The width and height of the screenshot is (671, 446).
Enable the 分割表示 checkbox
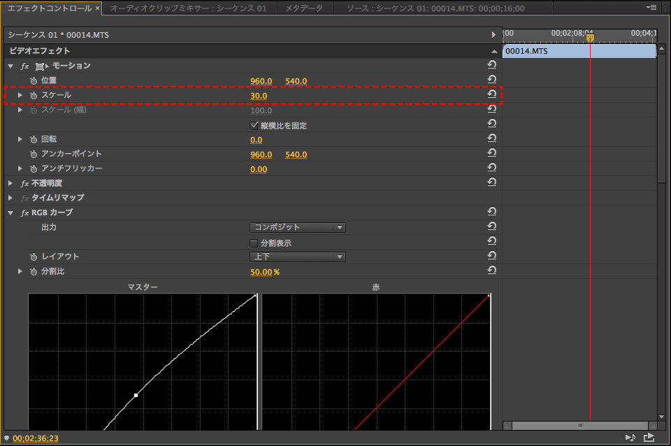pyautogui.click(x=254, y=243)
